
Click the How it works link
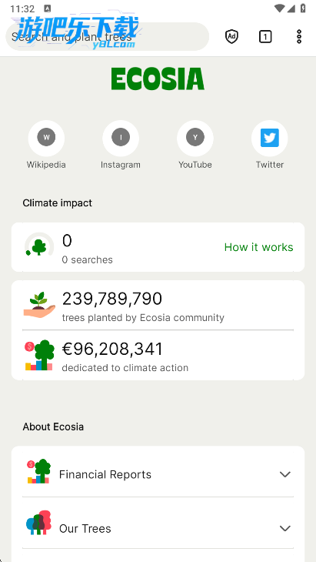[259, 247]
